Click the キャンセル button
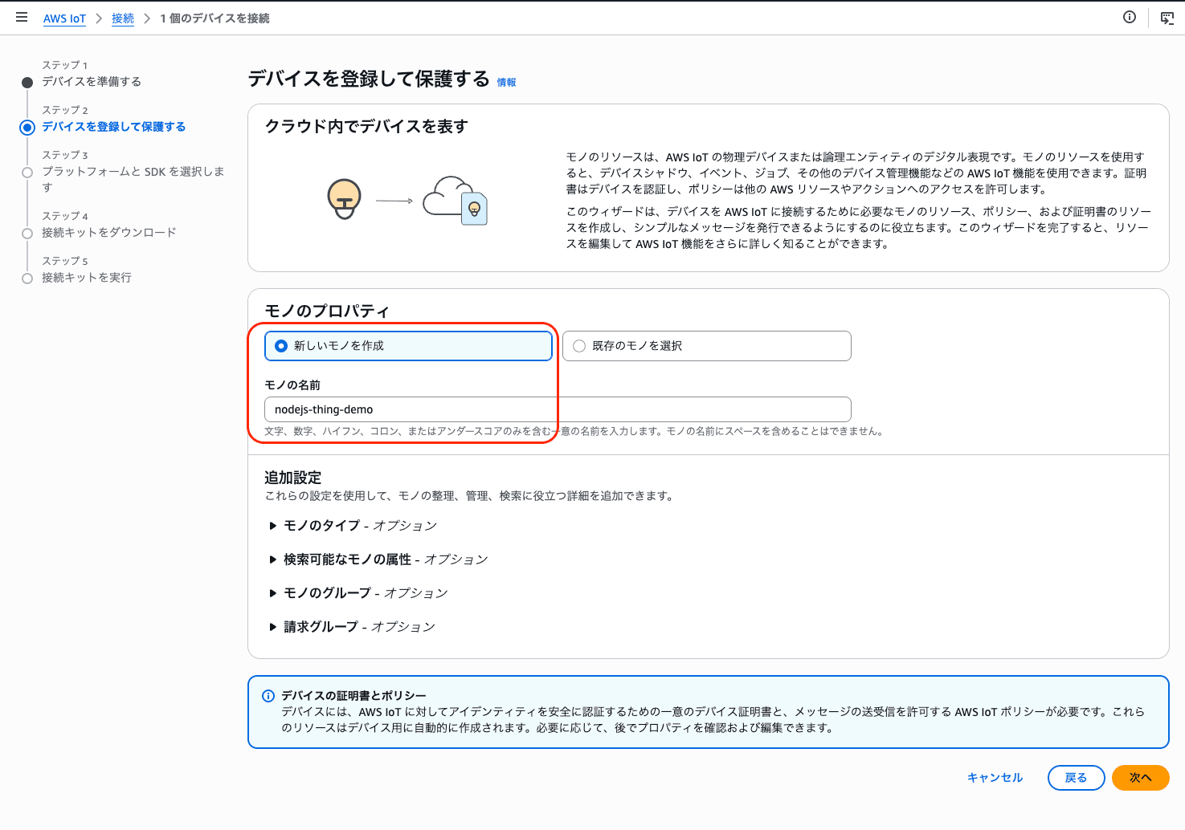Image resolution: width=1185 pixels, height=830 pixels. pyautogui.click(x=995, y=778)
